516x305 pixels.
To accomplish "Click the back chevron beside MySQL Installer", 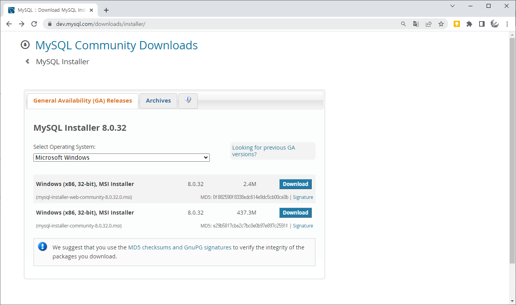I will pyautogui.click(x=27, y=61).
